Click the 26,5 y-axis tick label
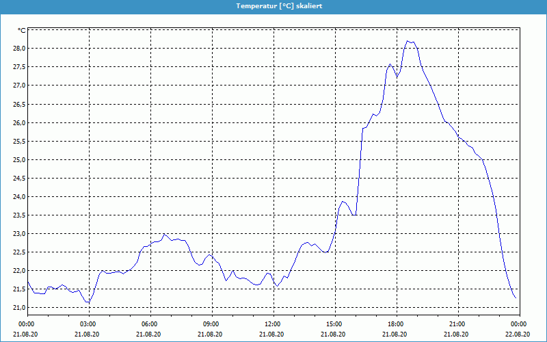 point(18,104)
